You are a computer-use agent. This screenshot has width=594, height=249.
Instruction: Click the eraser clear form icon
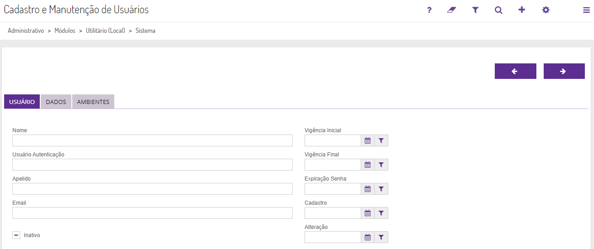pyautogui.click(x=452, y=10)
